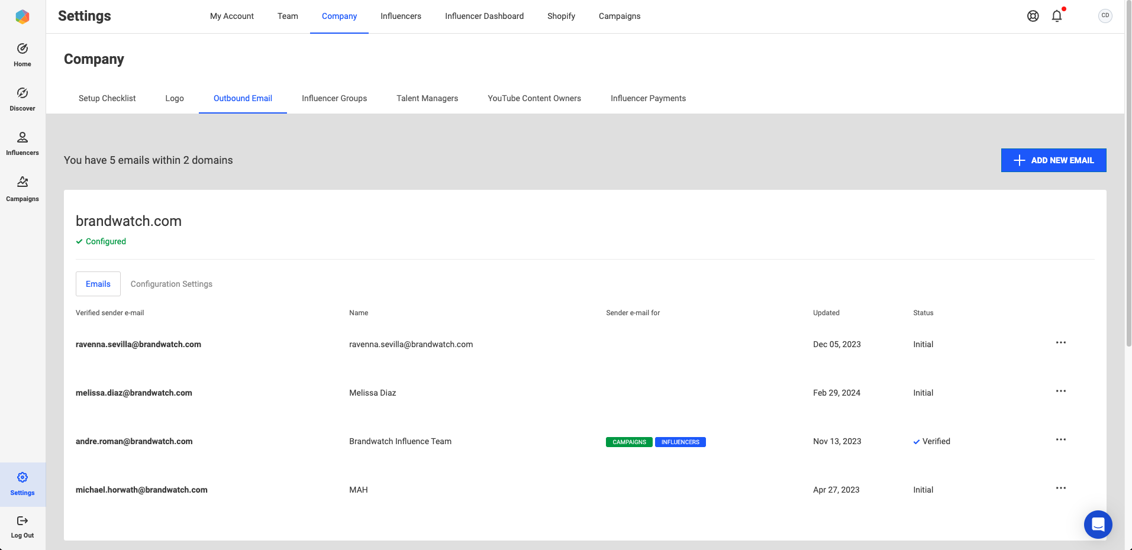Click the page vertical scrollbar
The width and height of the screenshot is (1132, 550).
tap(1128, 177)
